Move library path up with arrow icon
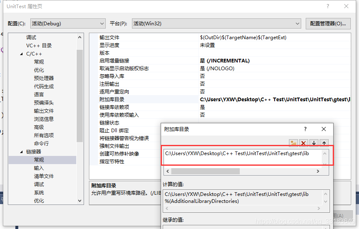The height and width of the screenshot is (229, 359). [324, 143]
